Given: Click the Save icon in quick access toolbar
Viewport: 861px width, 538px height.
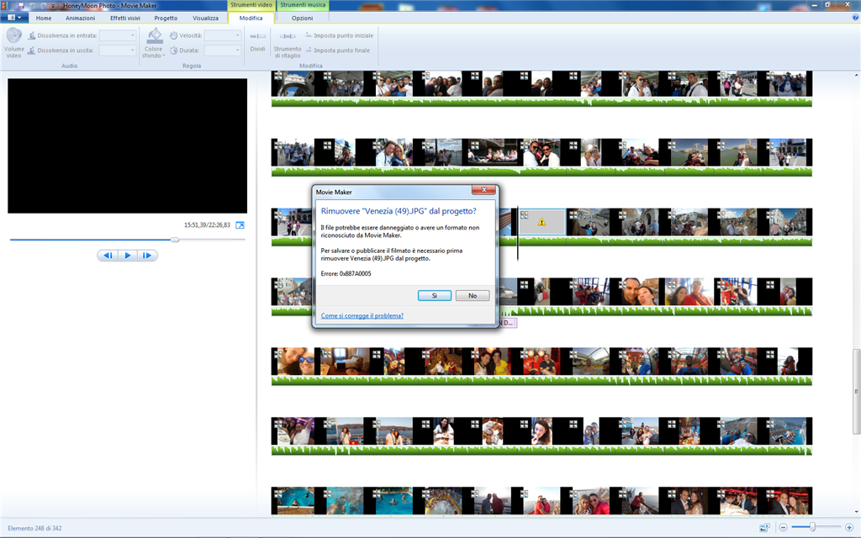Looking at the screenshot, I should 21,6.
